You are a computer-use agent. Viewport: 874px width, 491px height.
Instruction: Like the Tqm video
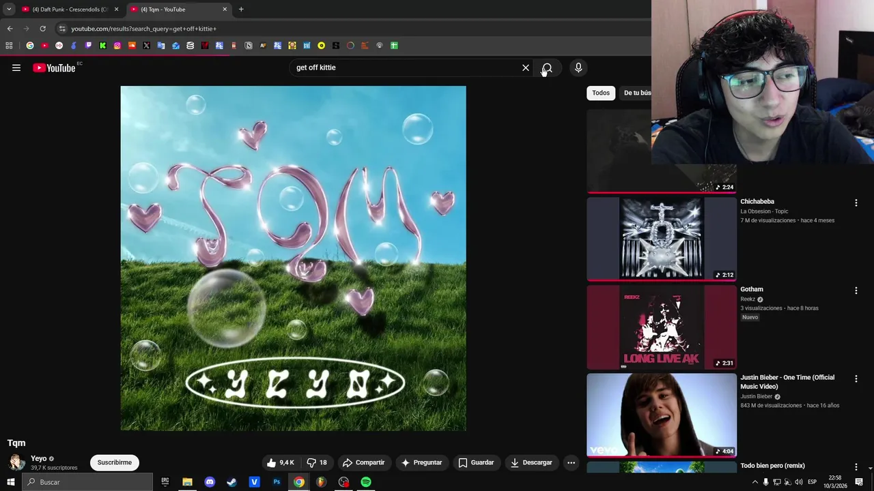(281, 462)
